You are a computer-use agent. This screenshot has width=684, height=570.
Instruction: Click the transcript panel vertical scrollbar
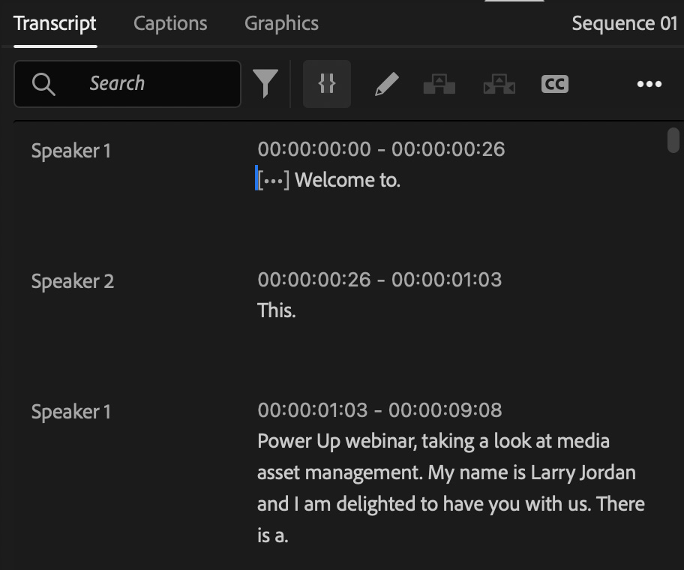(673, 140)
